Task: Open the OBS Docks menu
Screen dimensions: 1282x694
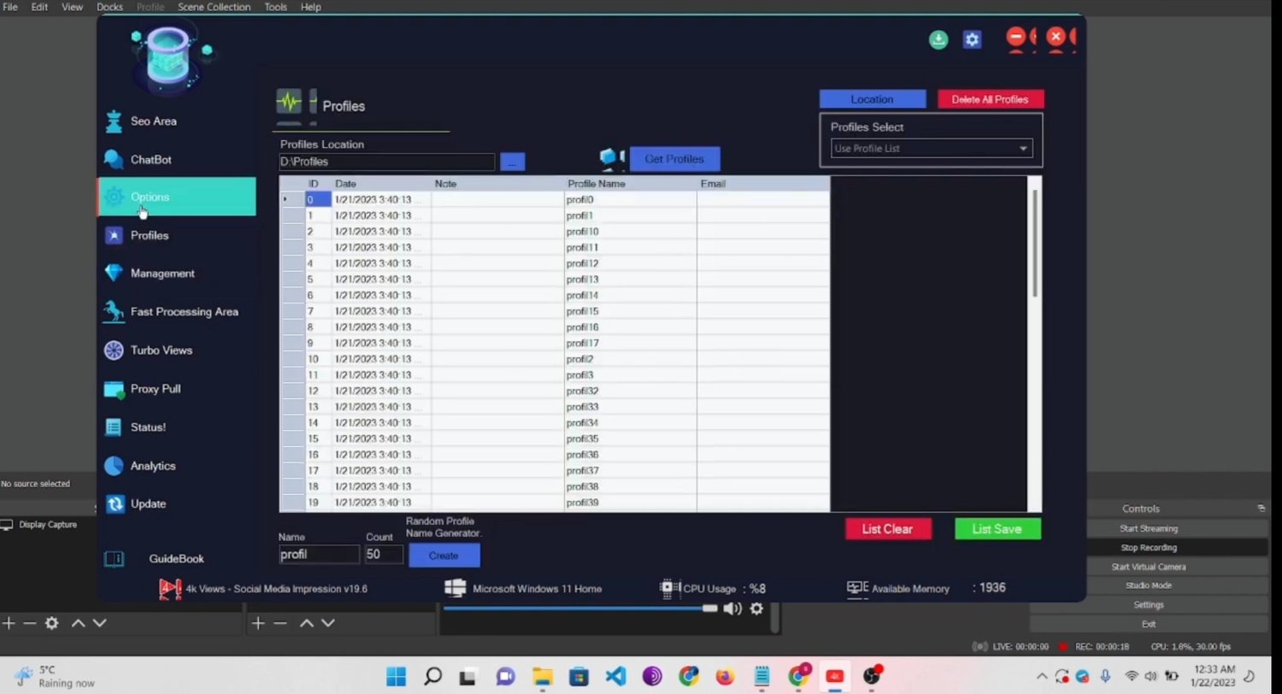Action: (109, 7)
